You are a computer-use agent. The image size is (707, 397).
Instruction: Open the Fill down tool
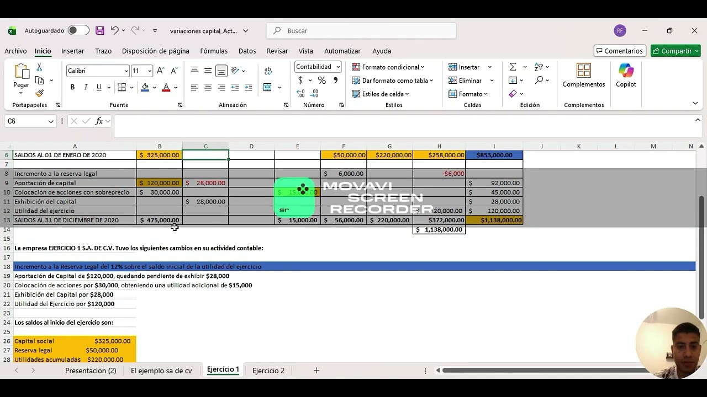pos(513,81)
